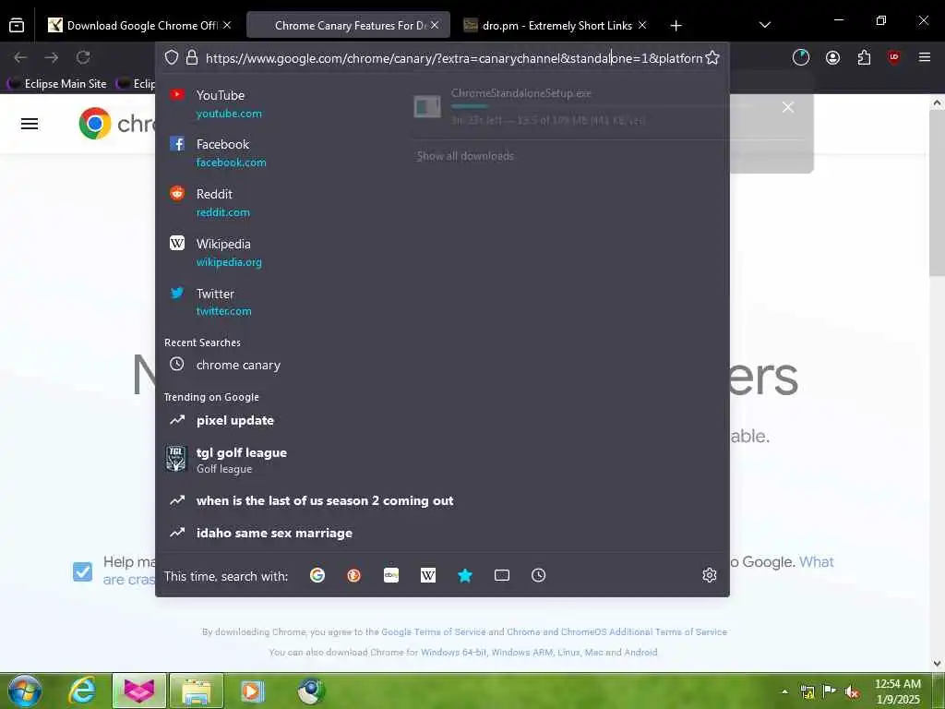945x709 pixels.
Task: Open ChromeOS Additional Terms of Service link
Action: 616,631
